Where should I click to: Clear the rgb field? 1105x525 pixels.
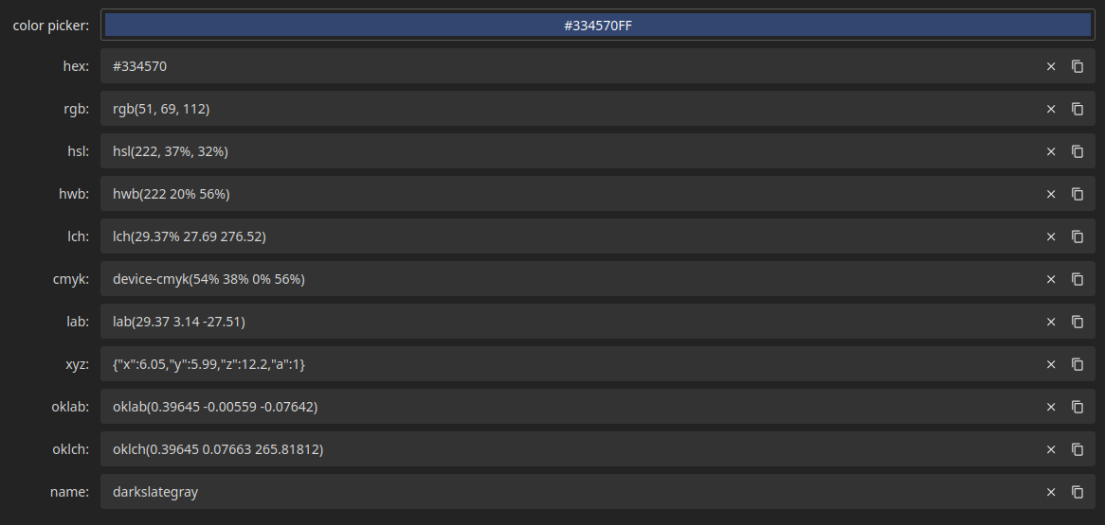[1051, 109]
